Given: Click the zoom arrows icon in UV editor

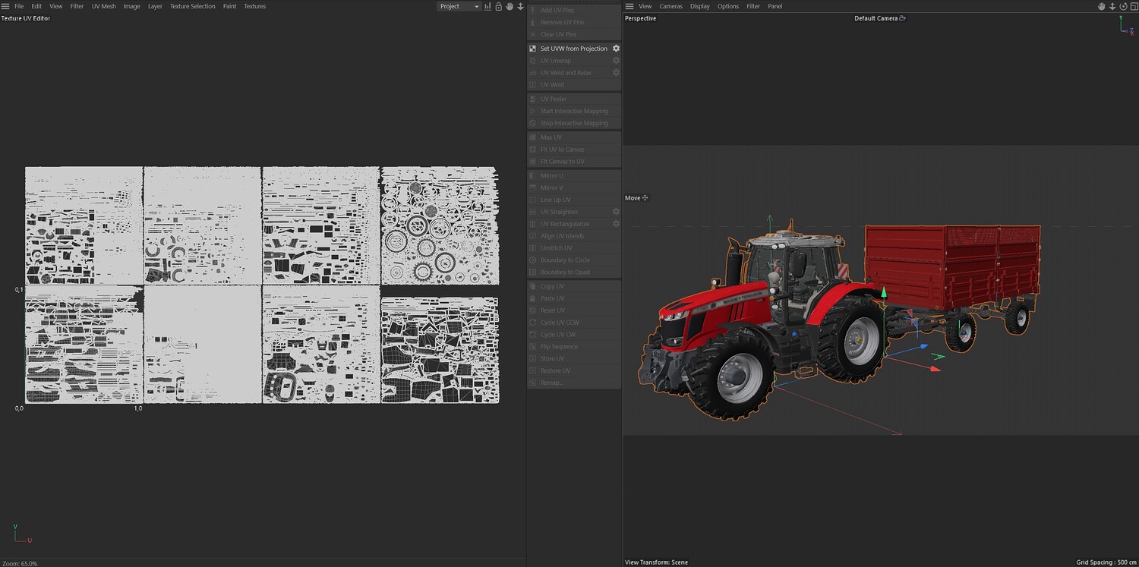Looking at the screenshot, I should click(520, 6).
